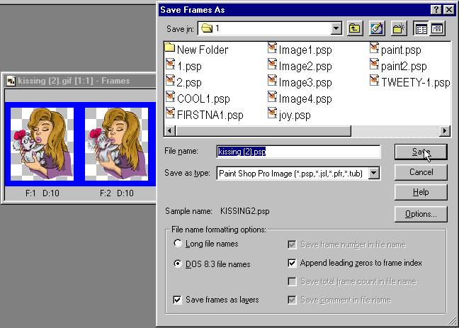Select the 1.psp file icon
The height and width of the screenshot is (328, 459).
pyautogui.click(x=171, y=64)
